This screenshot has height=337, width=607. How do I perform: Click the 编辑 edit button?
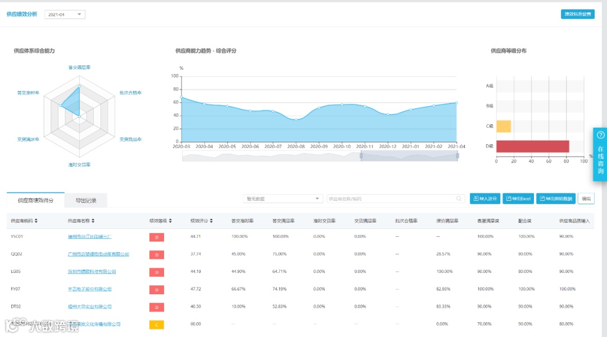pyautogui.click(x=586, y=199)
